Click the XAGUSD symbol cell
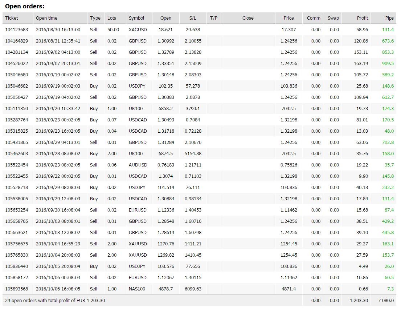The image size is (401, 313). (x=138, y=30)
